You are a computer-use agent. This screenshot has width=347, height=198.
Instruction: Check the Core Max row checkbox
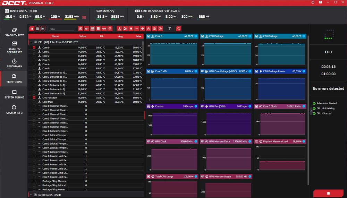click(x=34, y=102)
